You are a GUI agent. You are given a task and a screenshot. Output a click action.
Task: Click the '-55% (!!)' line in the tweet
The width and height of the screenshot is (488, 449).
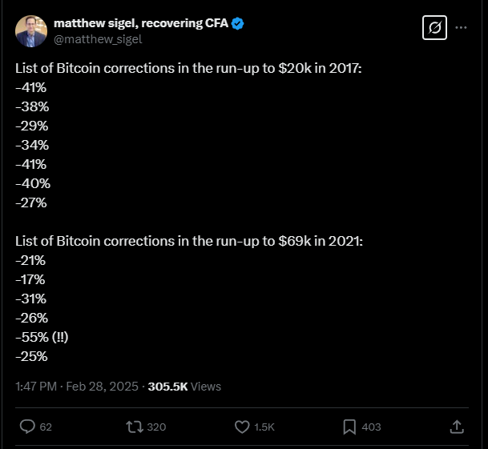42,337
